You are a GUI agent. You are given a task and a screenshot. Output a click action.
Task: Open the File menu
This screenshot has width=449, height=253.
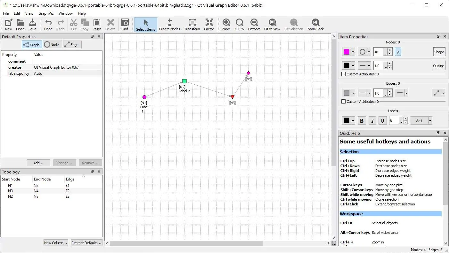pyautogui.click(x=6, y=13)
